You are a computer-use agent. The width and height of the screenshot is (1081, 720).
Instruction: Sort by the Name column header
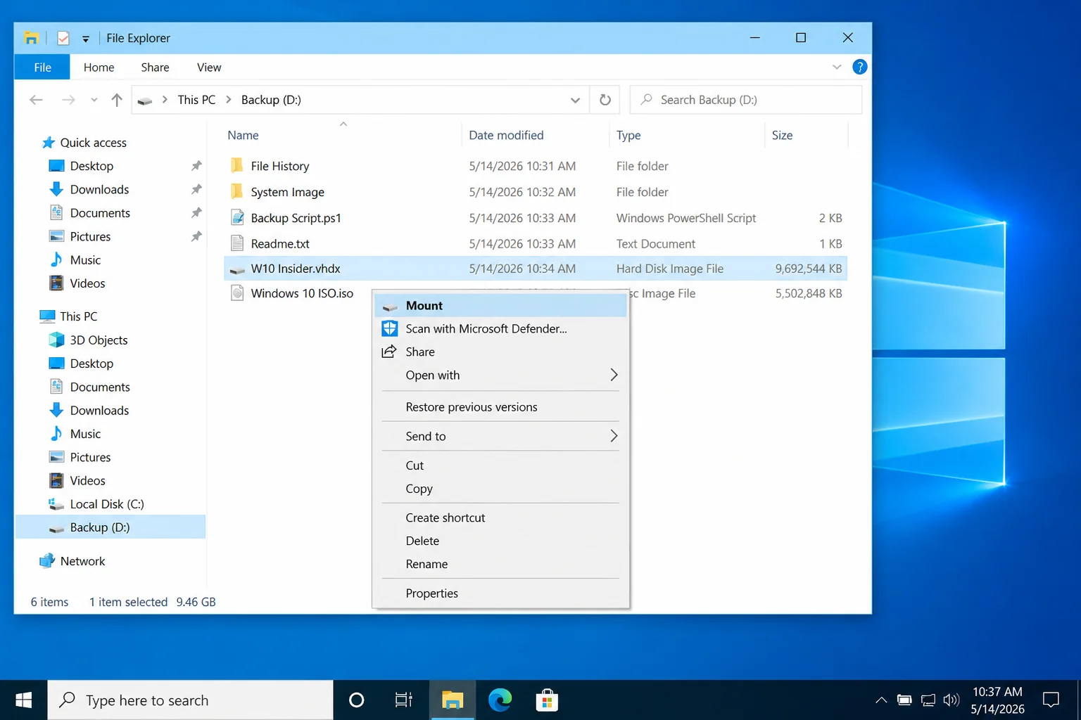click(x=243, y=135)
